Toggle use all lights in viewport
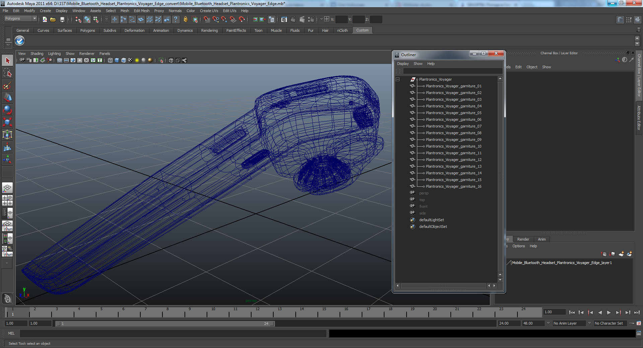Screen dimensions: 643x348 pyautogui.click(x=137, y=60)
